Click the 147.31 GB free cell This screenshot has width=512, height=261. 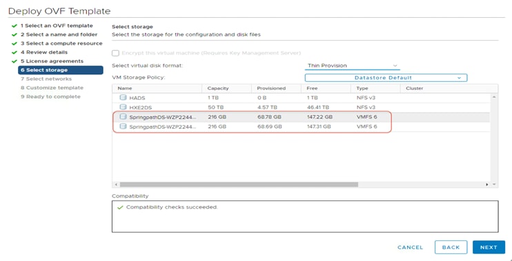coord(319,127)
